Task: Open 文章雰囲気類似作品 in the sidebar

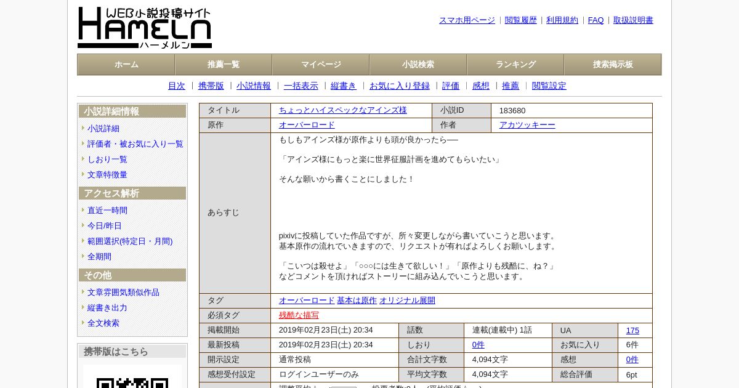Action: [x=123, y=293]
